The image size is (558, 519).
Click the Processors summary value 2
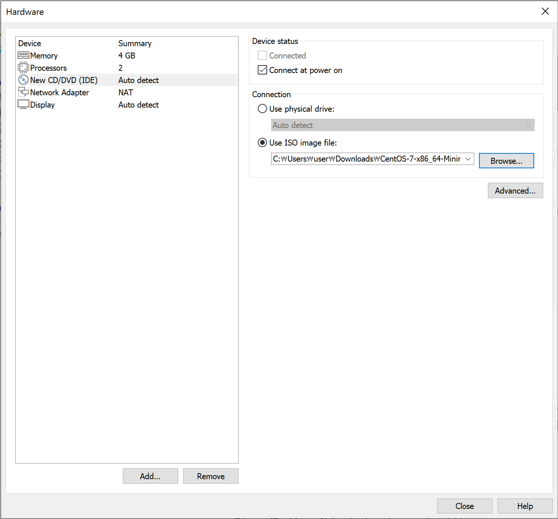pyautogui.click(x=120, y=68)
